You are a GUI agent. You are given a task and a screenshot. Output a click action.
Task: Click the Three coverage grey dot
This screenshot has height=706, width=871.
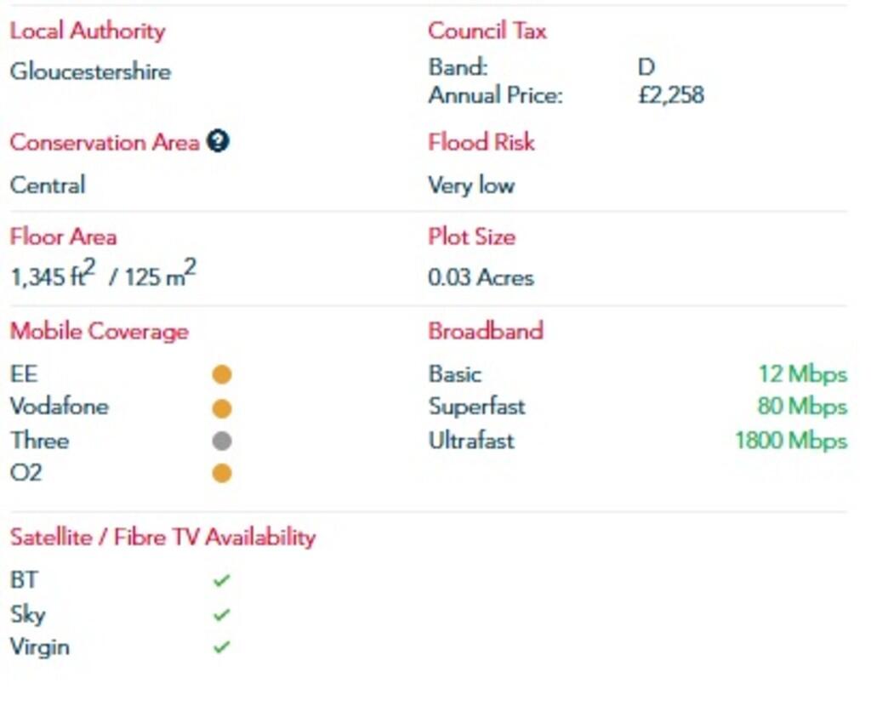pos(222,441)
